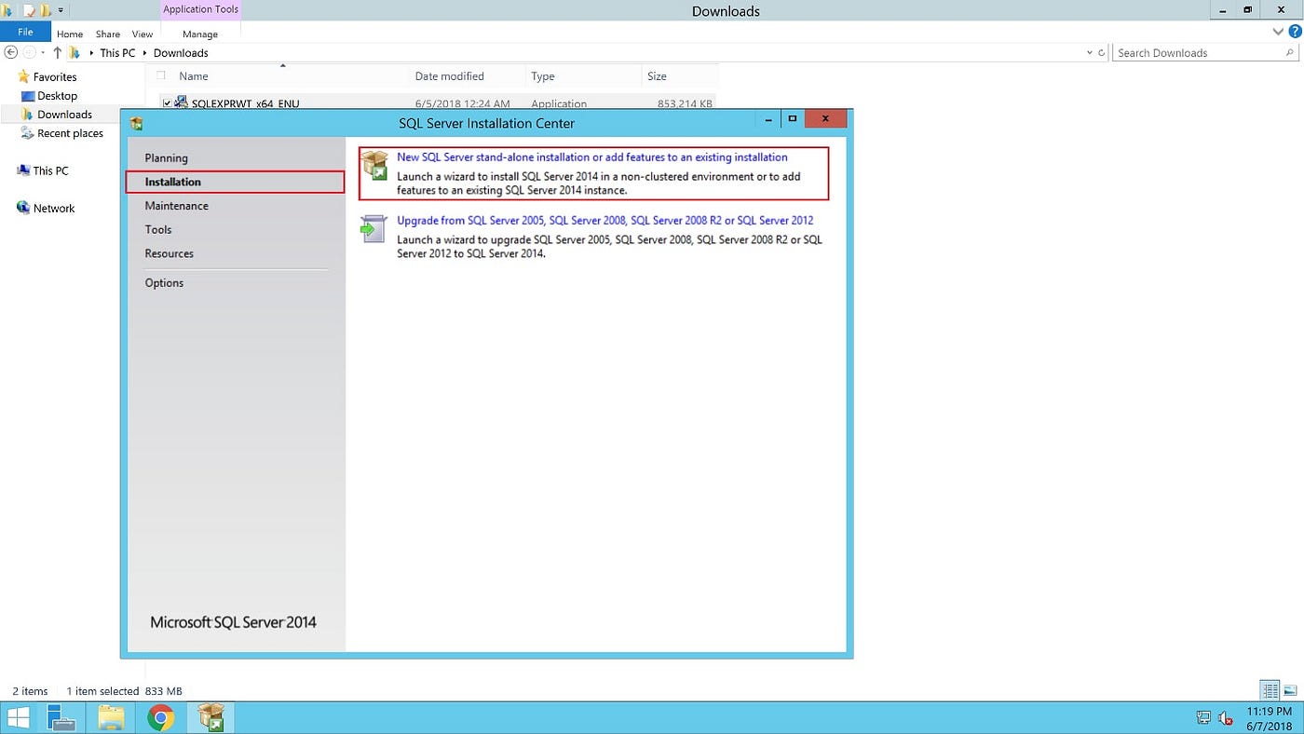
Task: Open the New SQL Server stand-alone installation icon
Action: (x=374, y=165)
